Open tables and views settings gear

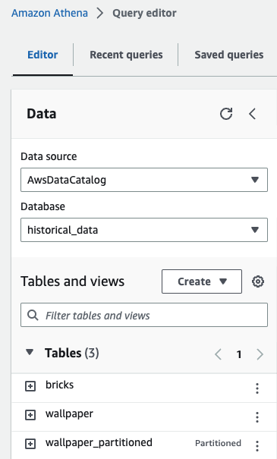(258, 281)
